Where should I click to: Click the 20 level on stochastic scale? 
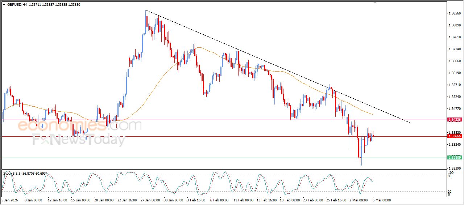pos(449,191)
